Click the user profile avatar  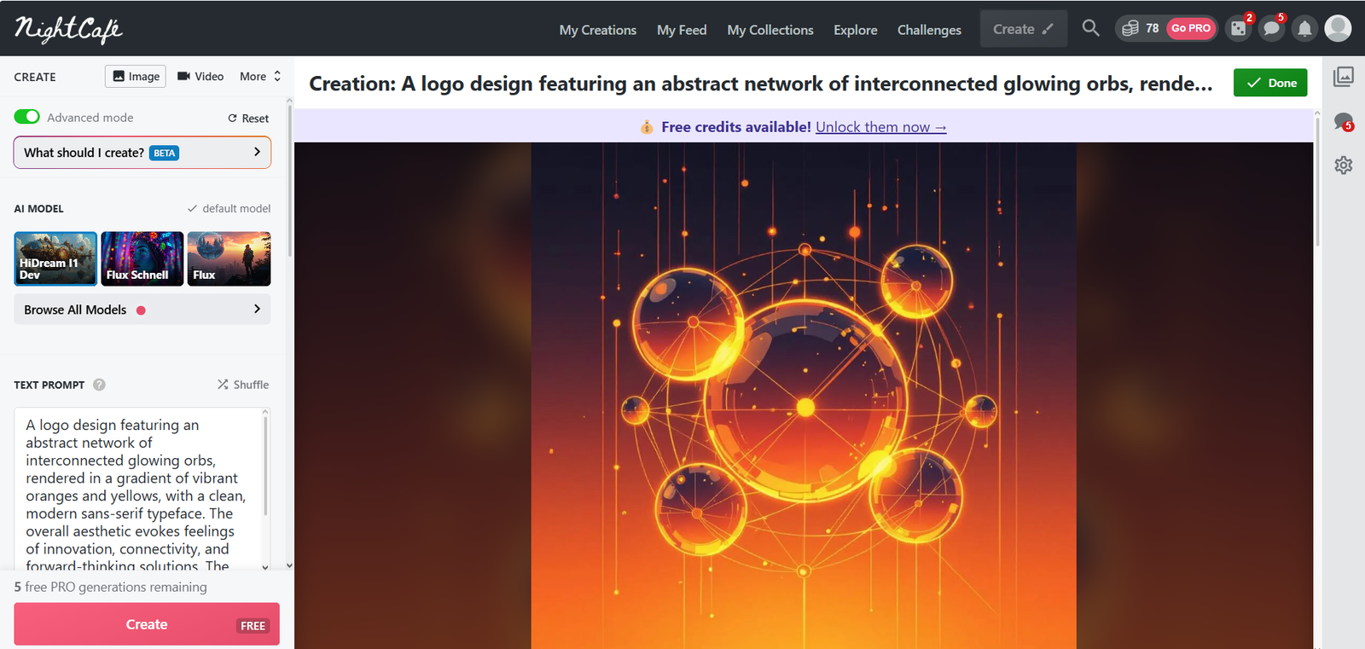[1338, 28]
